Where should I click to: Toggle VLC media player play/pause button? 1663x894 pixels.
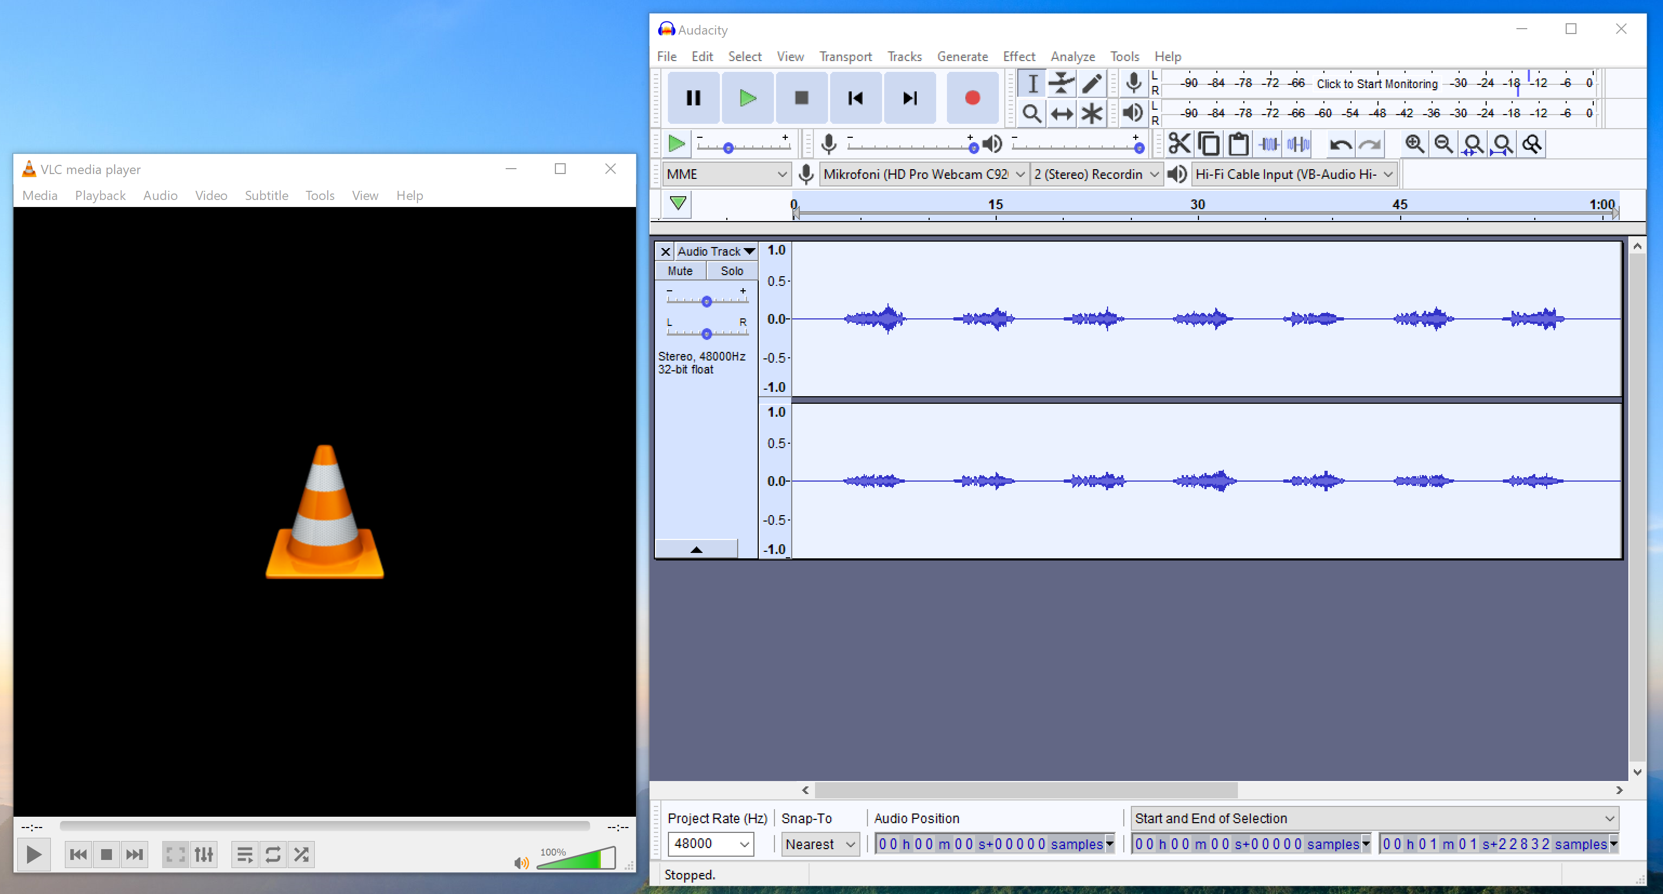pyautogui.click(x=32, y=855)
